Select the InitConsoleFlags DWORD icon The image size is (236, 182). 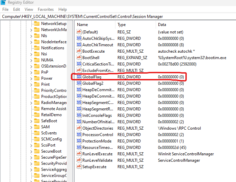click(x=79, y=115)
